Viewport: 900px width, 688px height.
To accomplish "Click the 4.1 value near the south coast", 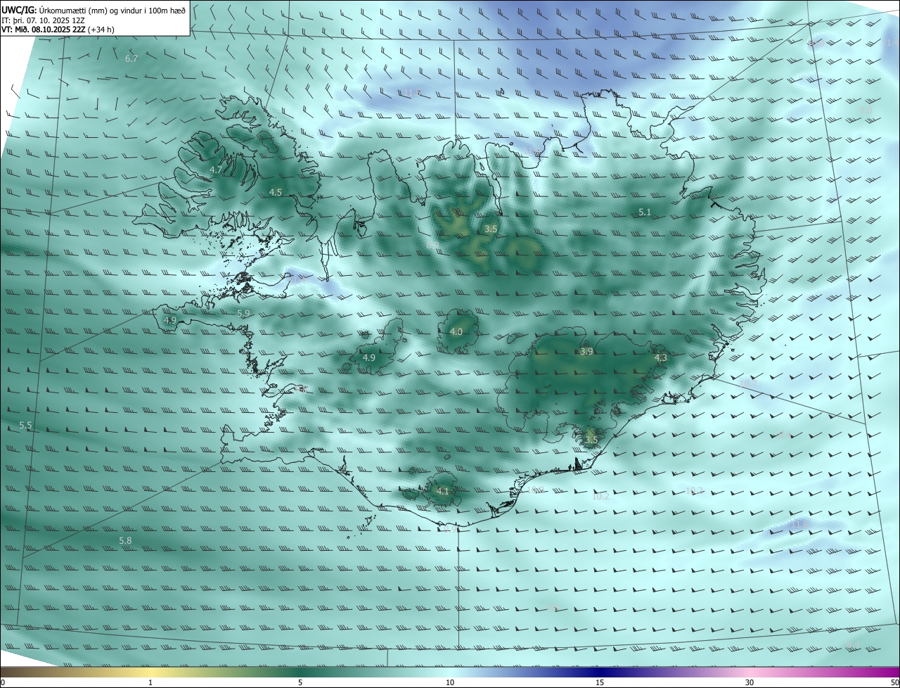I will pyautogui.click(x=442, y=491).
